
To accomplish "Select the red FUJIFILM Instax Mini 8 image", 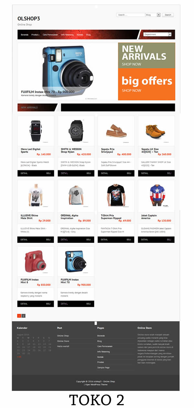I will (x=36, y=261).
